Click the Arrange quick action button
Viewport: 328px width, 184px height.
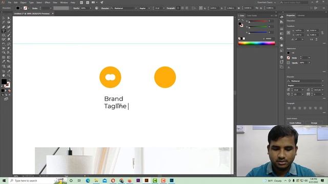[x=314, y=123]
